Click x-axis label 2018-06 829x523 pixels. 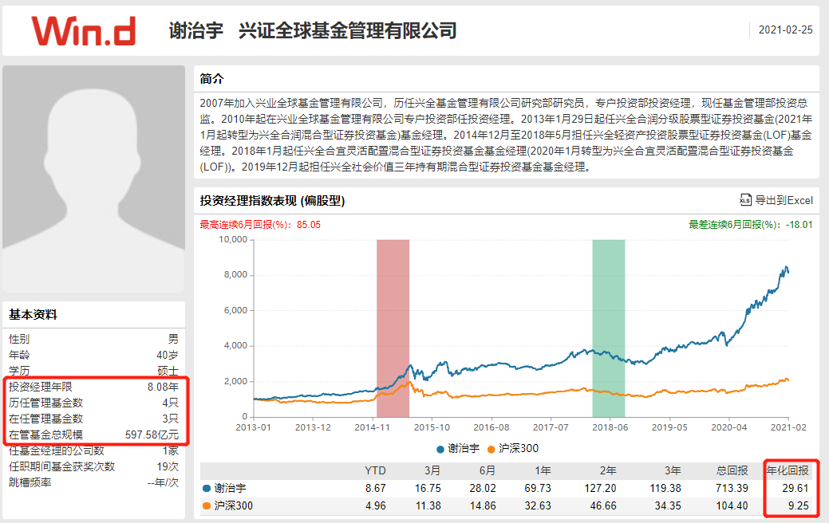610,427
